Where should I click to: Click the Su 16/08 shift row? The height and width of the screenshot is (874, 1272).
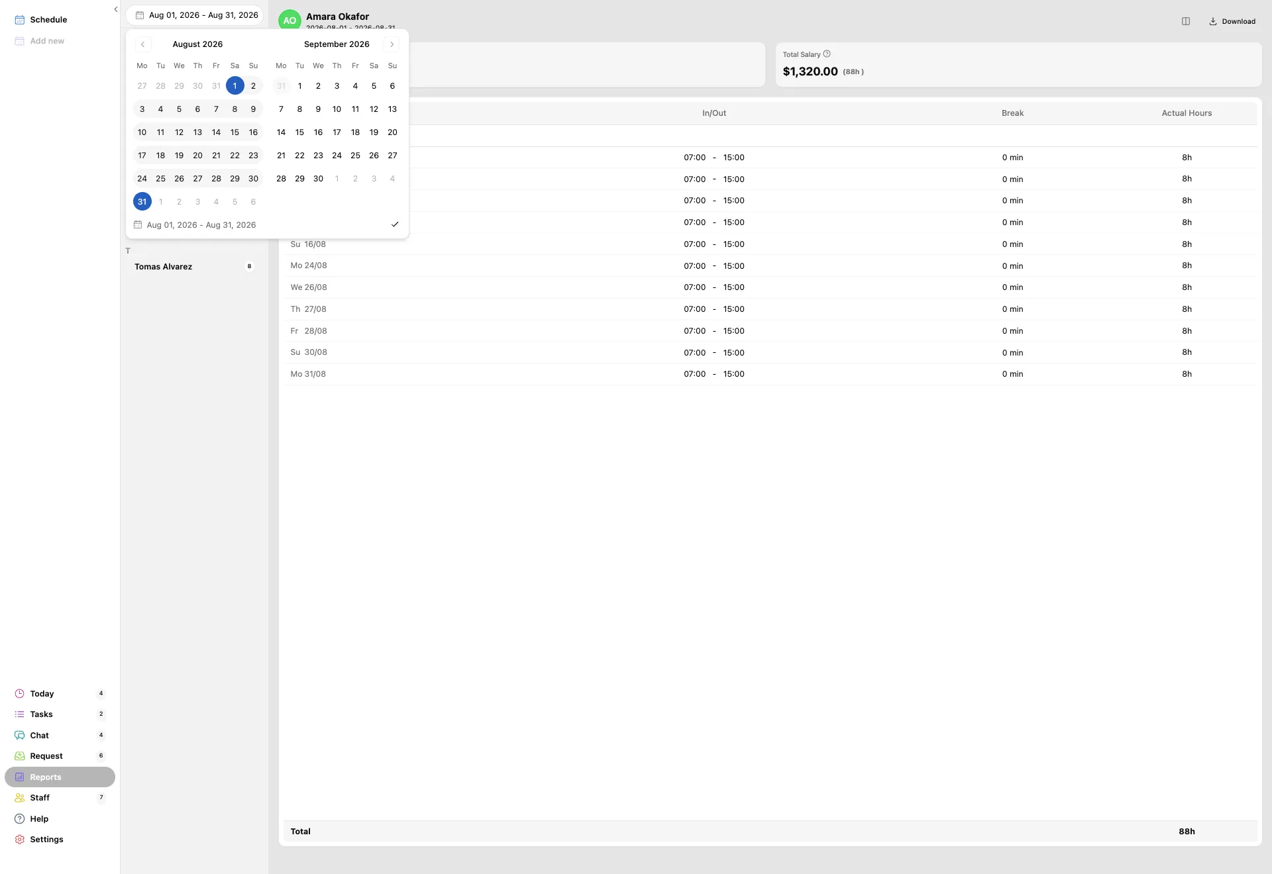pos(770,244)
